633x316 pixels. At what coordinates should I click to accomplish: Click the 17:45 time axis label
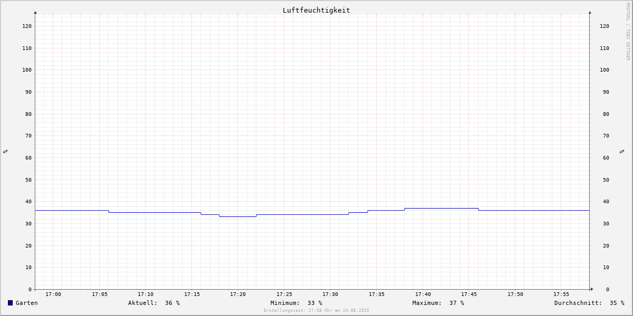(469, 294)
